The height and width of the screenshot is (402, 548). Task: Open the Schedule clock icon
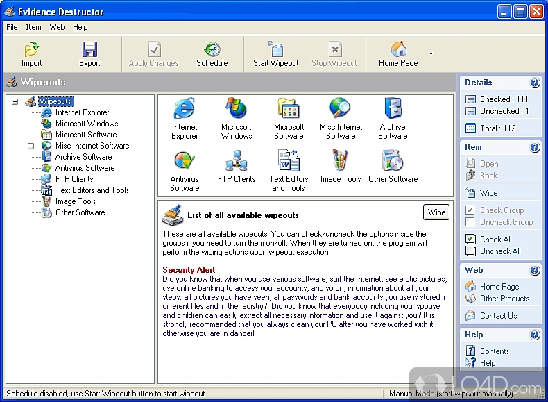point(212,49)
